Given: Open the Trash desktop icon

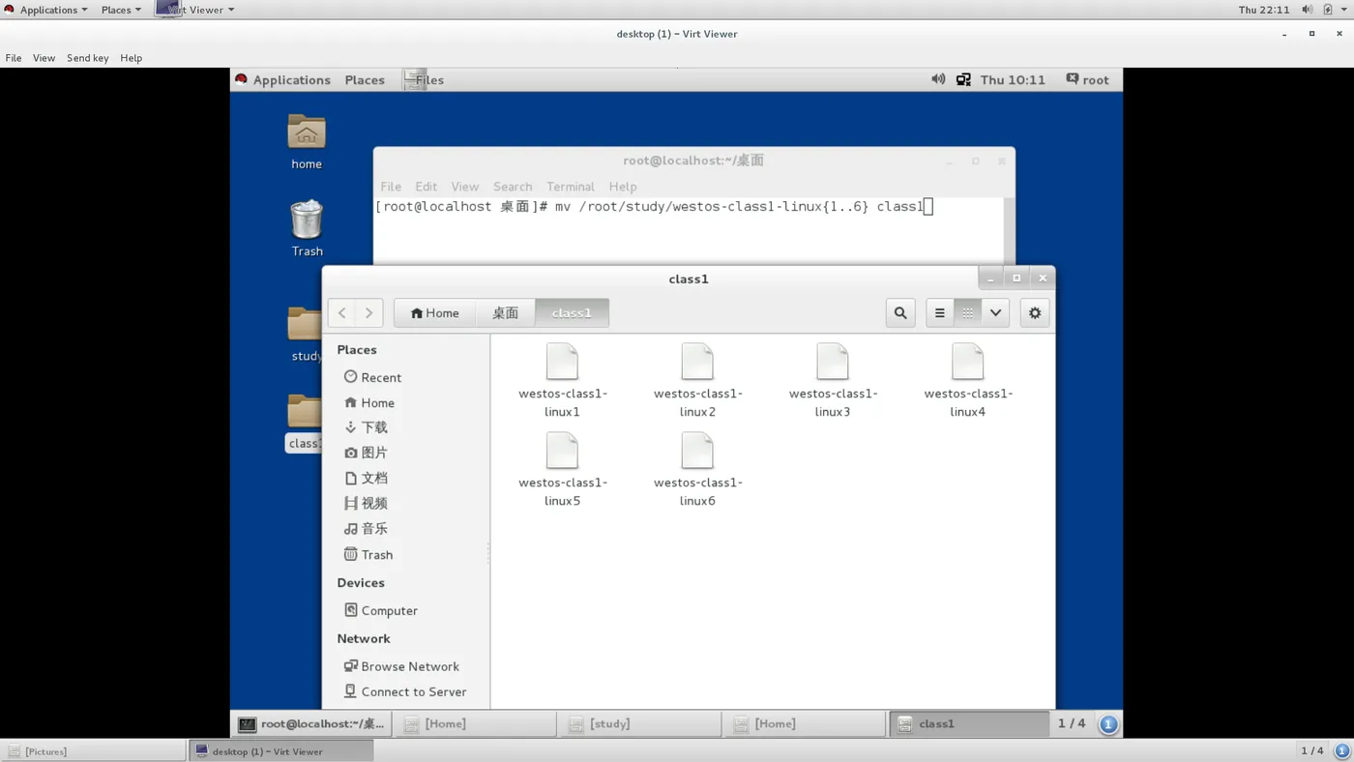Looking at the screenshot, I should click(307, 220).
